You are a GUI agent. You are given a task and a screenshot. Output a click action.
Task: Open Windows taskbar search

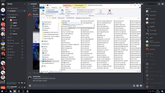pos(6,91)
